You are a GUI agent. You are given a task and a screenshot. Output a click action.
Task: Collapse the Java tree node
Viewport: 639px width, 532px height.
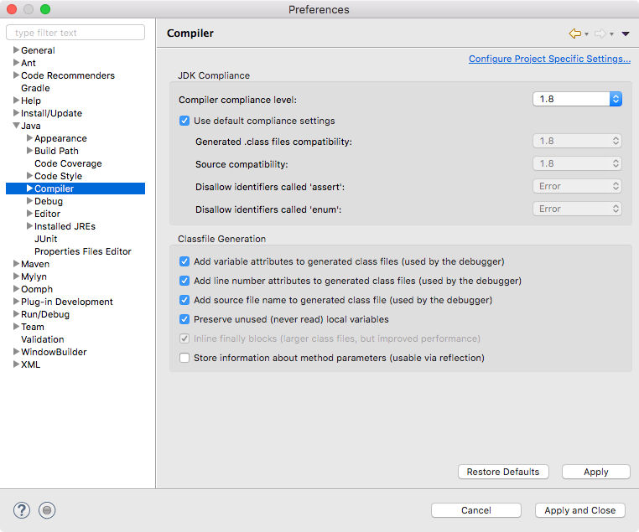[x=16, y=126]
